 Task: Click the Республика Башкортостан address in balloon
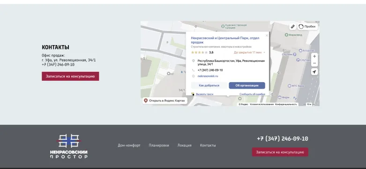(231, 62)
